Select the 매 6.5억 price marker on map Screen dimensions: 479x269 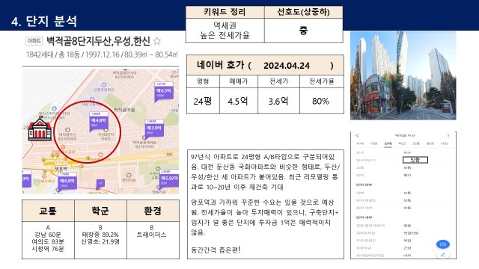(x=164, y=90)
